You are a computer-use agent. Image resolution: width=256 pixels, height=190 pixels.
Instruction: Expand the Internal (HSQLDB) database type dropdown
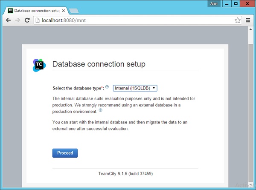pyautogui.click(x=135, y=88)
